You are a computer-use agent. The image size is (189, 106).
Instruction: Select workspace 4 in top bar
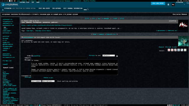(6, 1)
